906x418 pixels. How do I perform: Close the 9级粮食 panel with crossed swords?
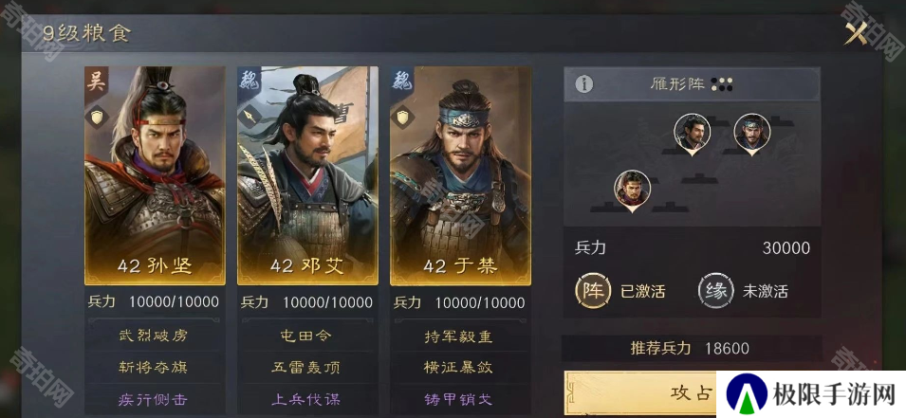(856, 33)
